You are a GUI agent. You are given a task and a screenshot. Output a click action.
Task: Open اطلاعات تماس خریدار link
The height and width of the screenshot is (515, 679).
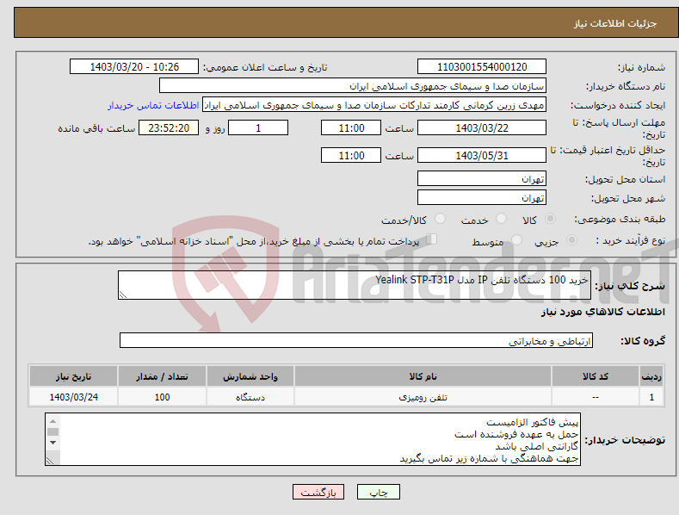(153, 105)
